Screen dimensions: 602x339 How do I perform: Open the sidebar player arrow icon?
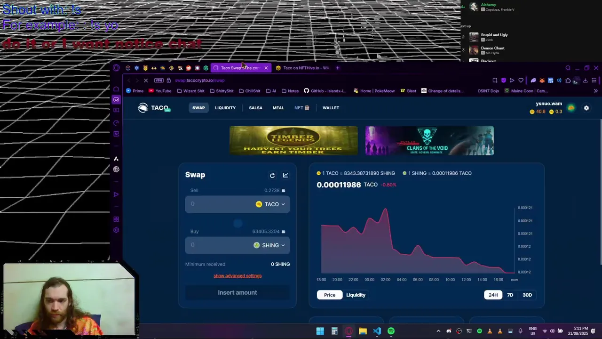coord(116,194)
